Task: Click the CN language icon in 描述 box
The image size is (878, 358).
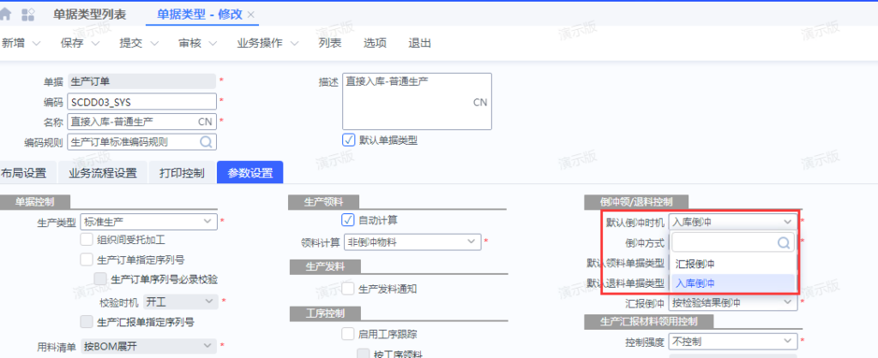Action: [x=480, y=102]
